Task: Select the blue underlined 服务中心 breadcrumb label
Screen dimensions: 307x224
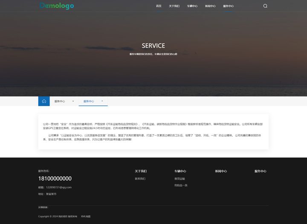Action: coord(89,101)
